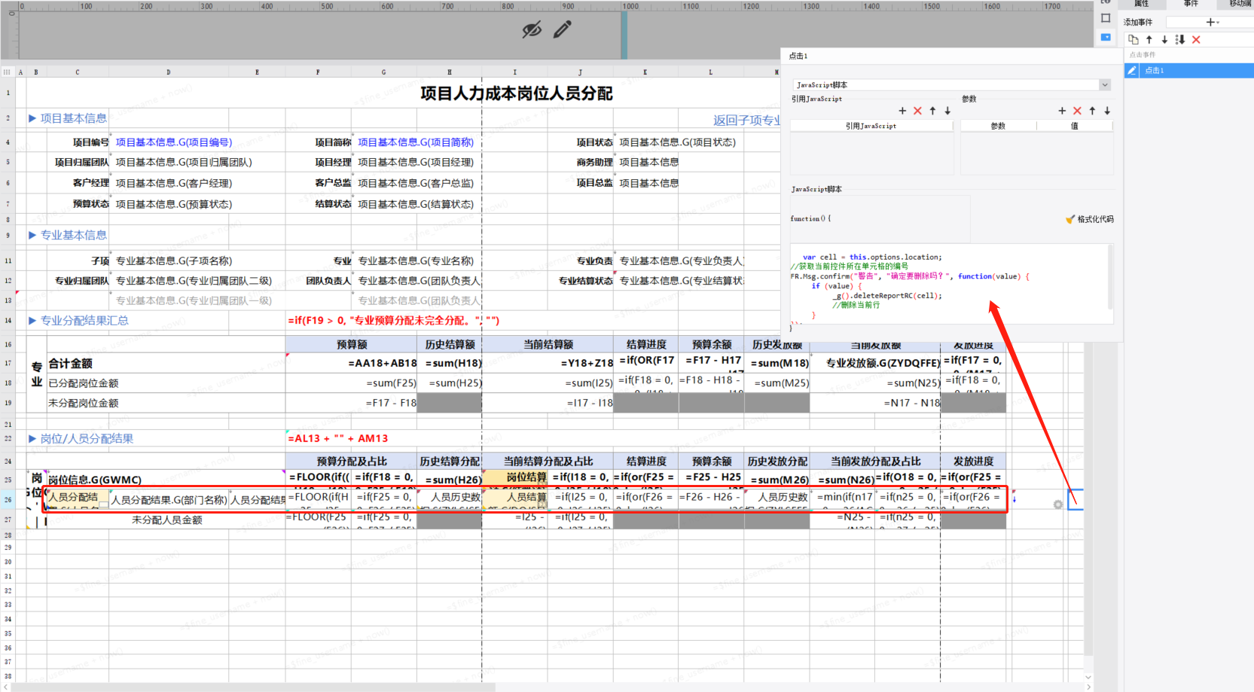Screen dimensions: 1254x692
Task: Click the 格式化代码 format code button
Action: (x=1090, y=219)
